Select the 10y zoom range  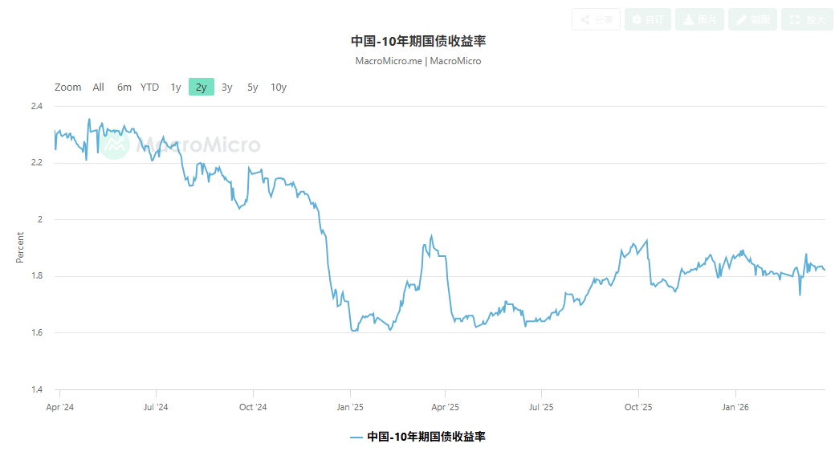pos(279,88)
